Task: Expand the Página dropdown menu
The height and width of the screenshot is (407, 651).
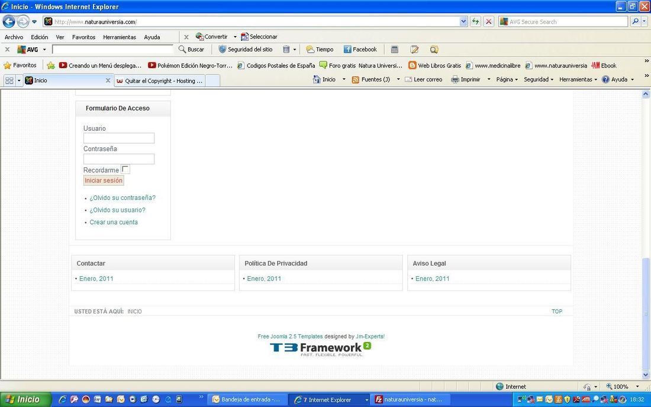Action: click(x=507, y=79)
